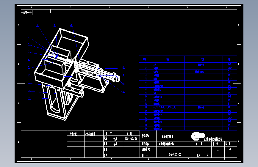Click balloon number 16 left of the assembly

pos(29,83)
